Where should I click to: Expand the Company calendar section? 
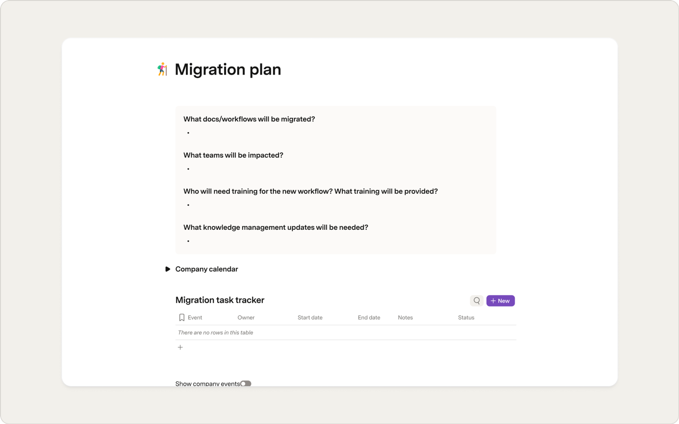(167, 269)
